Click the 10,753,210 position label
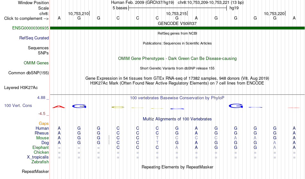The width and height of the screenshot is (305, 179). coord(78,13)
